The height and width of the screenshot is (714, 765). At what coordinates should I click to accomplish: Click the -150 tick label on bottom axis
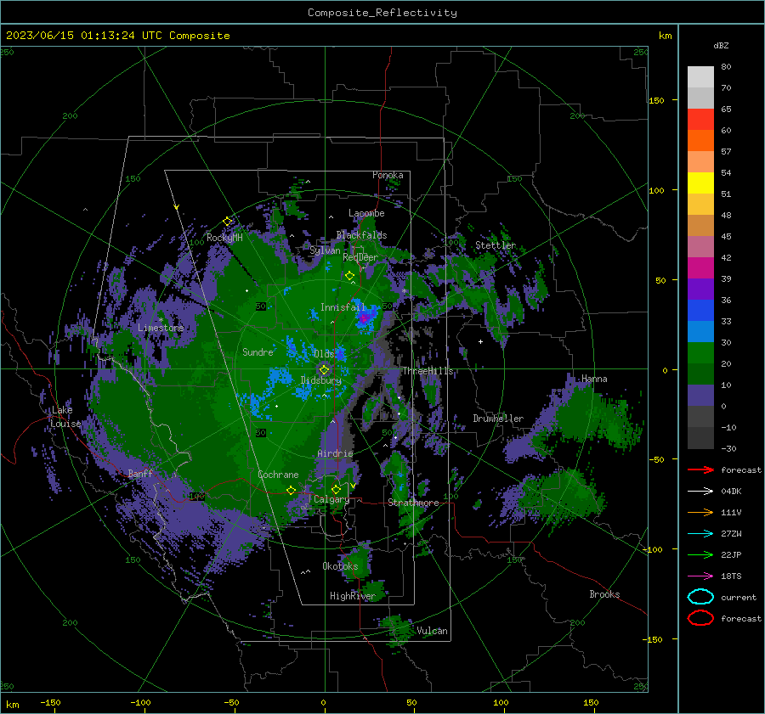[50, 702]
